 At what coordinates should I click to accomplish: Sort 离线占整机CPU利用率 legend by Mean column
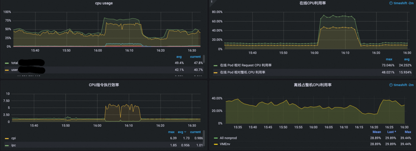[x=376, y=132]
